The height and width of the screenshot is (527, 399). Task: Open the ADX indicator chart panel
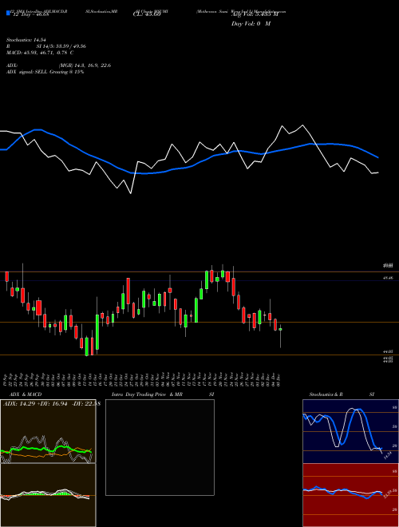48,431
